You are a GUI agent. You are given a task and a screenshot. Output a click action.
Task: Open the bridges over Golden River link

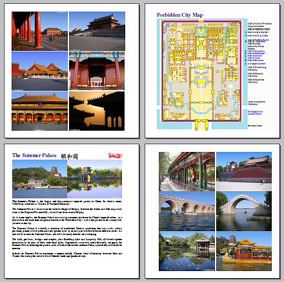[x=256, y=113]
